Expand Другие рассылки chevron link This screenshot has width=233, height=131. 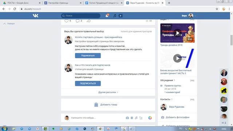coord(108,92)
